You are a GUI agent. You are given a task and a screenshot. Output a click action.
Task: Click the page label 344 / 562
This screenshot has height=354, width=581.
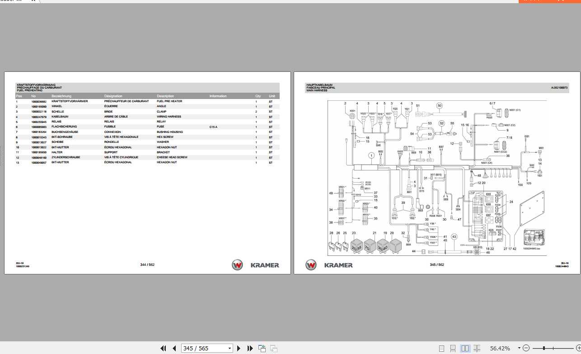click(x=148, y=264)
